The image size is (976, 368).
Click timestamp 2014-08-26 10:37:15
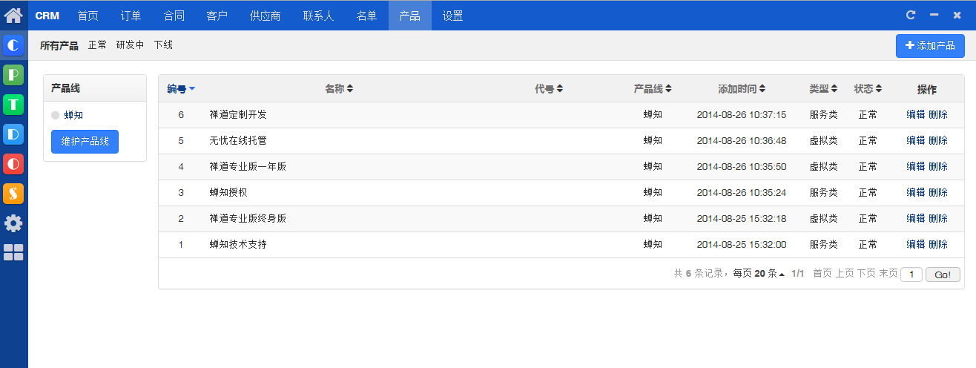742,115
